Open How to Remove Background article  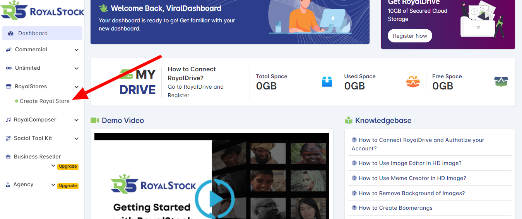click(x=412, y=193)
